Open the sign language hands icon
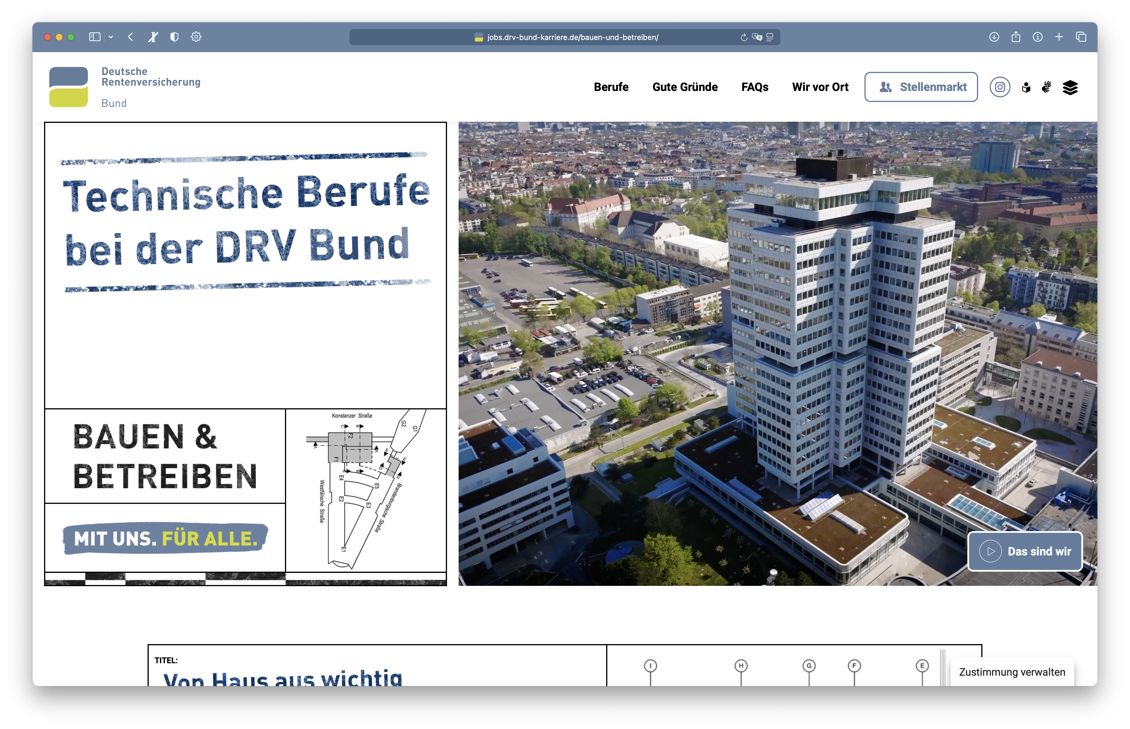 click(1047, 88)
